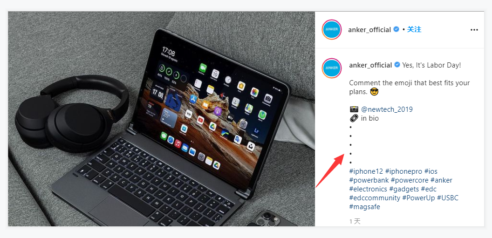This screenshot has height=238, width=492.
Task: Click verified badge next to header username
Action: [x=396, y=29]
